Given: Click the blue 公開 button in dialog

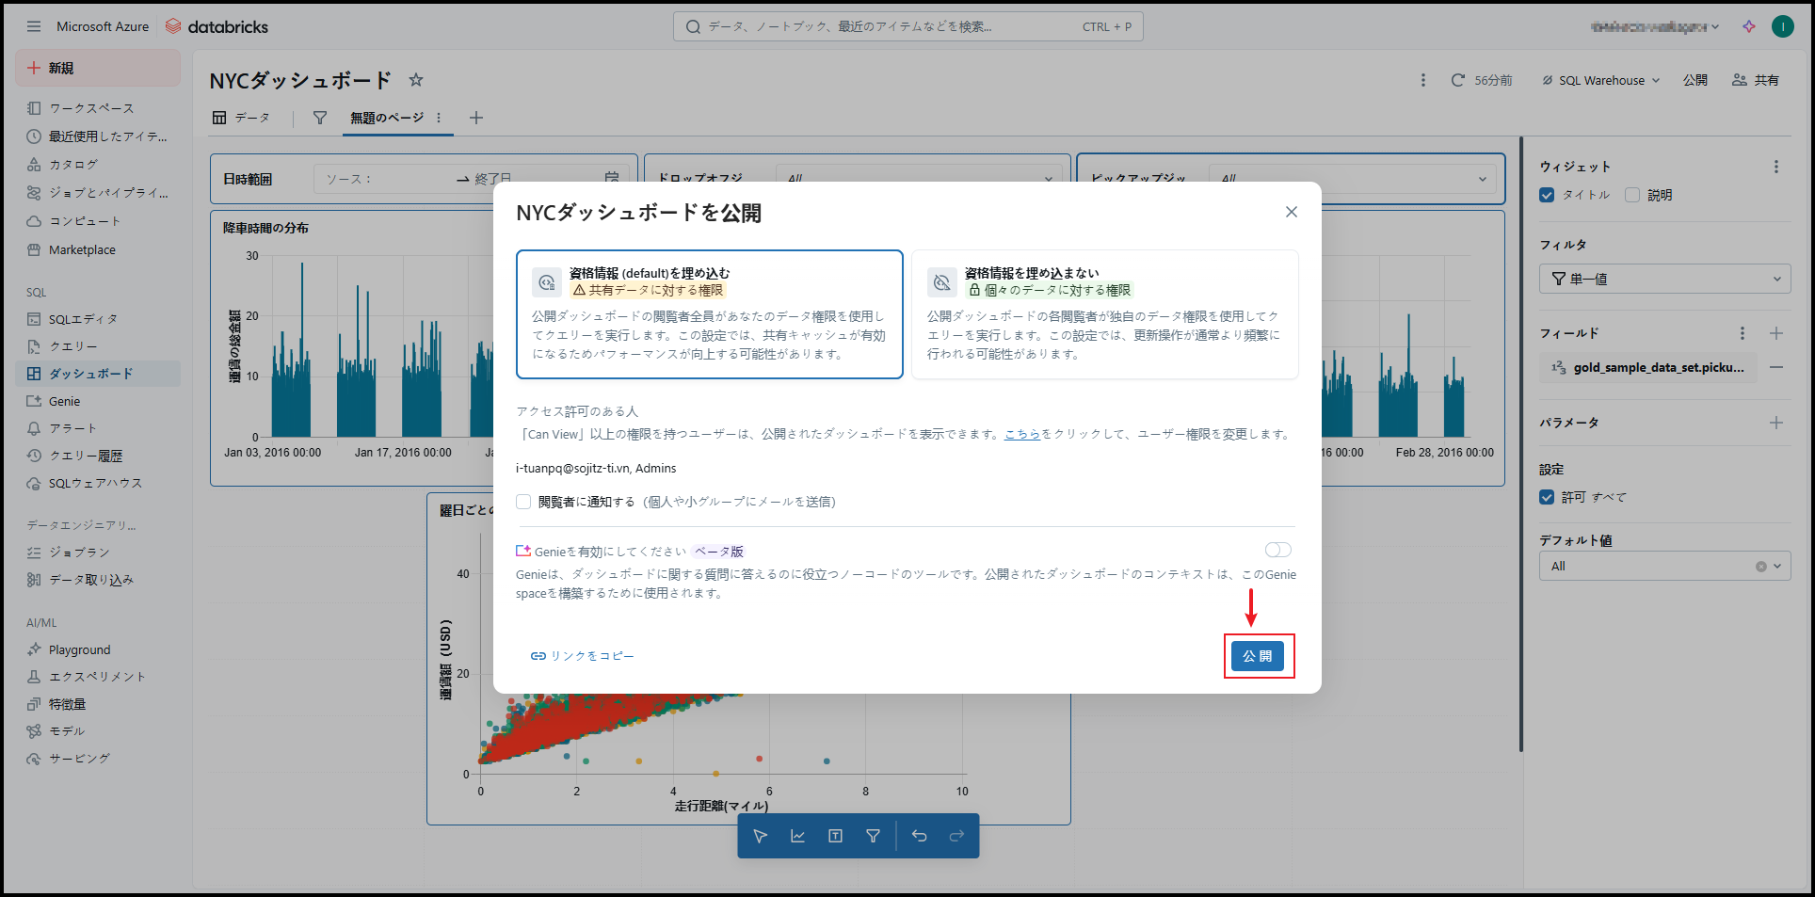Looking at the screenshot, I should tap(1258, 656).
